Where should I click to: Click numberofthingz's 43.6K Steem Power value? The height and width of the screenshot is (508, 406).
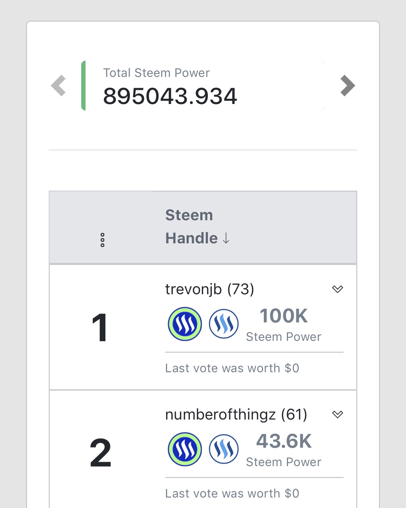point(284,441)
